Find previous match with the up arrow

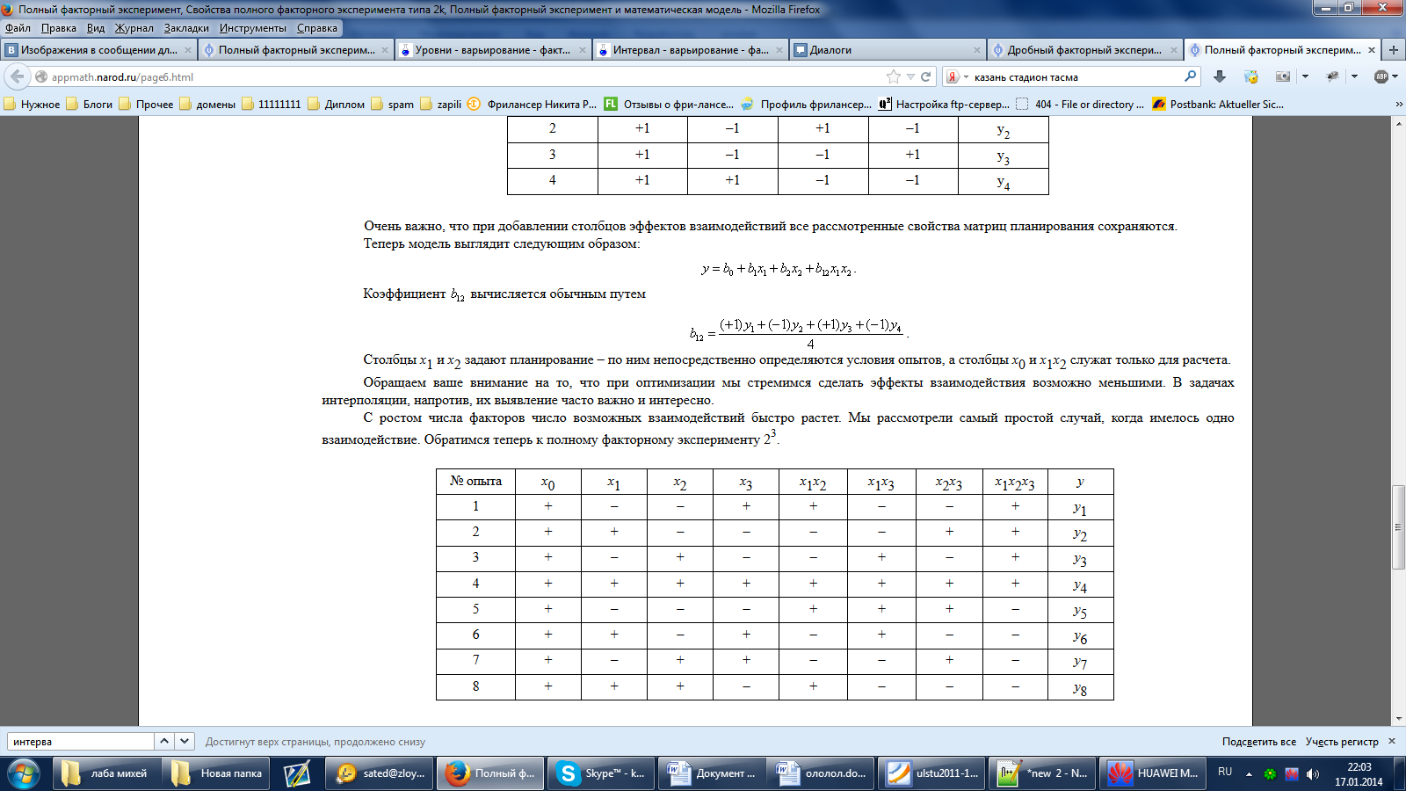pyautogui.click(x=164, y=741)
